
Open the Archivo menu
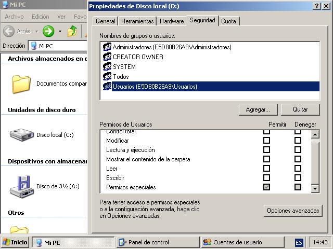14,17
